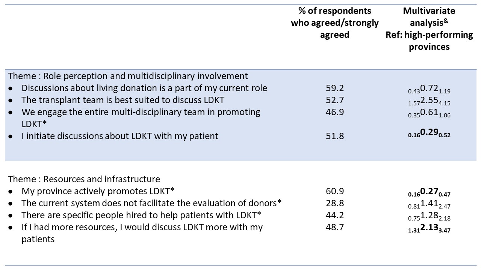Click the row "Discussions about living donation"
Viewport: 481px width, 270px height.
click(x=144, y=88)
